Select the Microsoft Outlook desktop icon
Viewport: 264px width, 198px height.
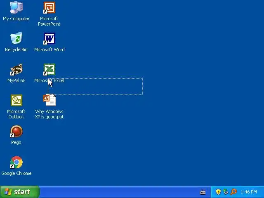(16, 100)
